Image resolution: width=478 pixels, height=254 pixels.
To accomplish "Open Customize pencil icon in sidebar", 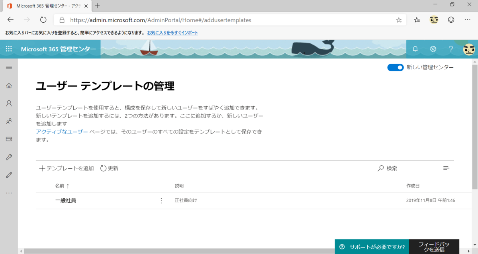I will (9, 175).
